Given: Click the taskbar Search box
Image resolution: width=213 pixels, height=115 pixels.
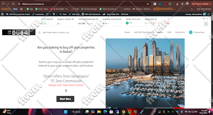Looking at the screenshot, I should tap(76, 112).
